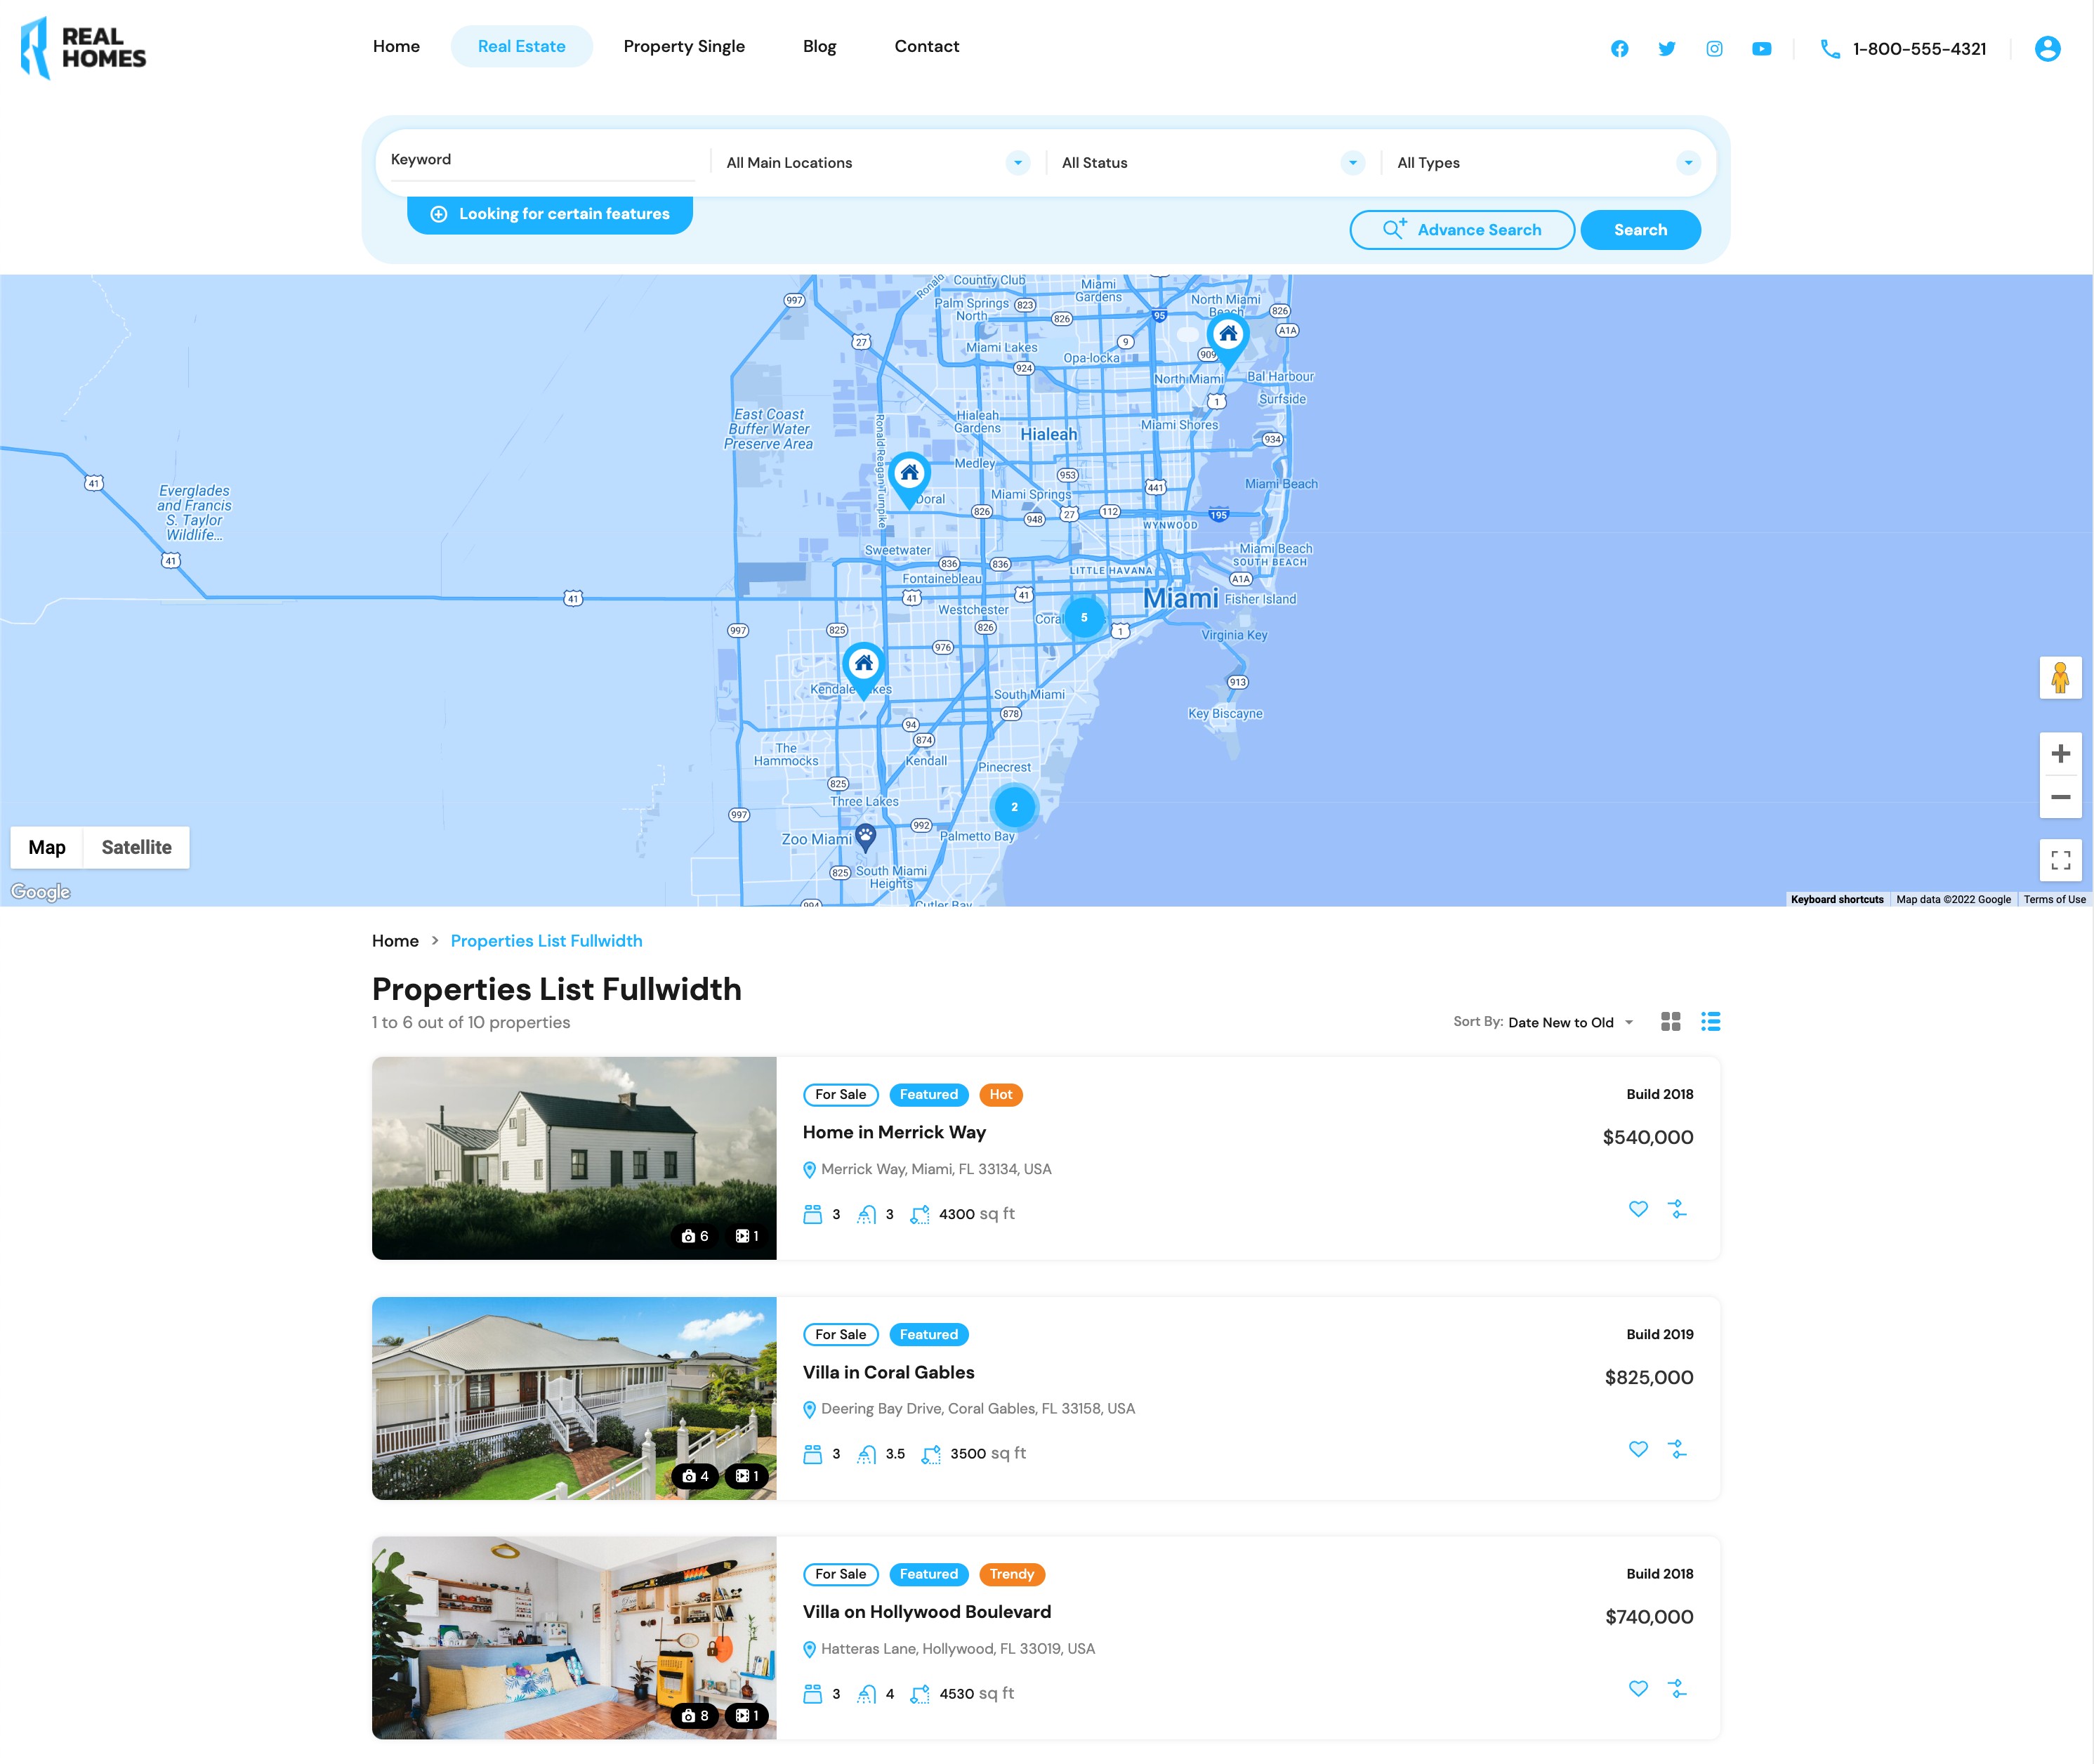The height and width of the screenshot is (1764, 2094).
Task: Click the user account profile icon
Action: (x=2047, y=49)
